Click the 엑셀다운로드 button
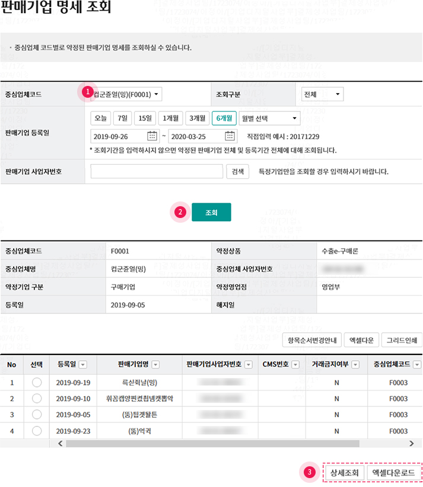This screenshot has width=423, height=487. 394,473
